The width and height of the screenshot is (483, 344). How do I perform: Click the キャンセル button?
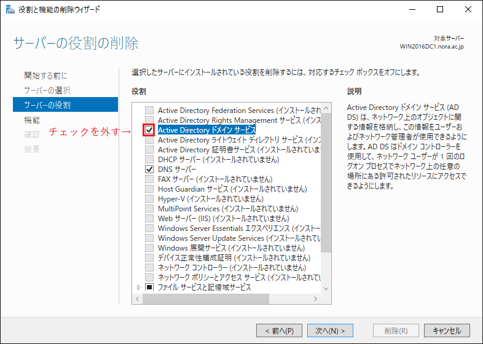click(447, 330)
